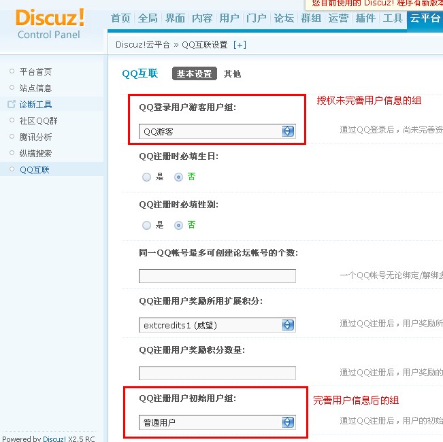Viewport: 443px width, 442px height.
Task: Select QQ互联 in the sidebar
Action: 35,169
